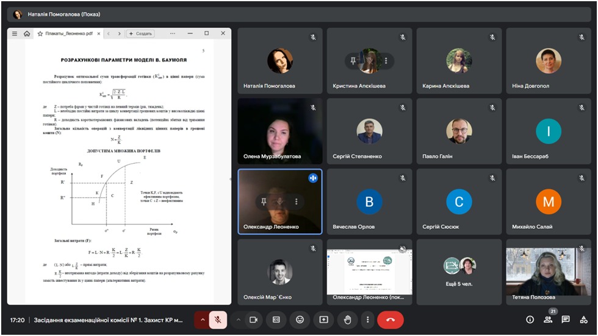Screen dimensions: 598x336
Task: Click the present screen icon
Action: click(x=323, y=320)
